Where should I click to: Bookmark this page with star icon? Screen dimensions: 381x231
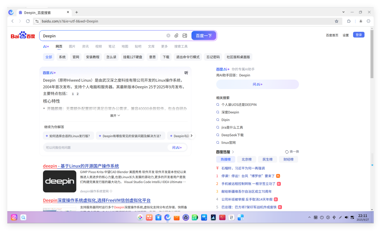(x=337, y=21)
